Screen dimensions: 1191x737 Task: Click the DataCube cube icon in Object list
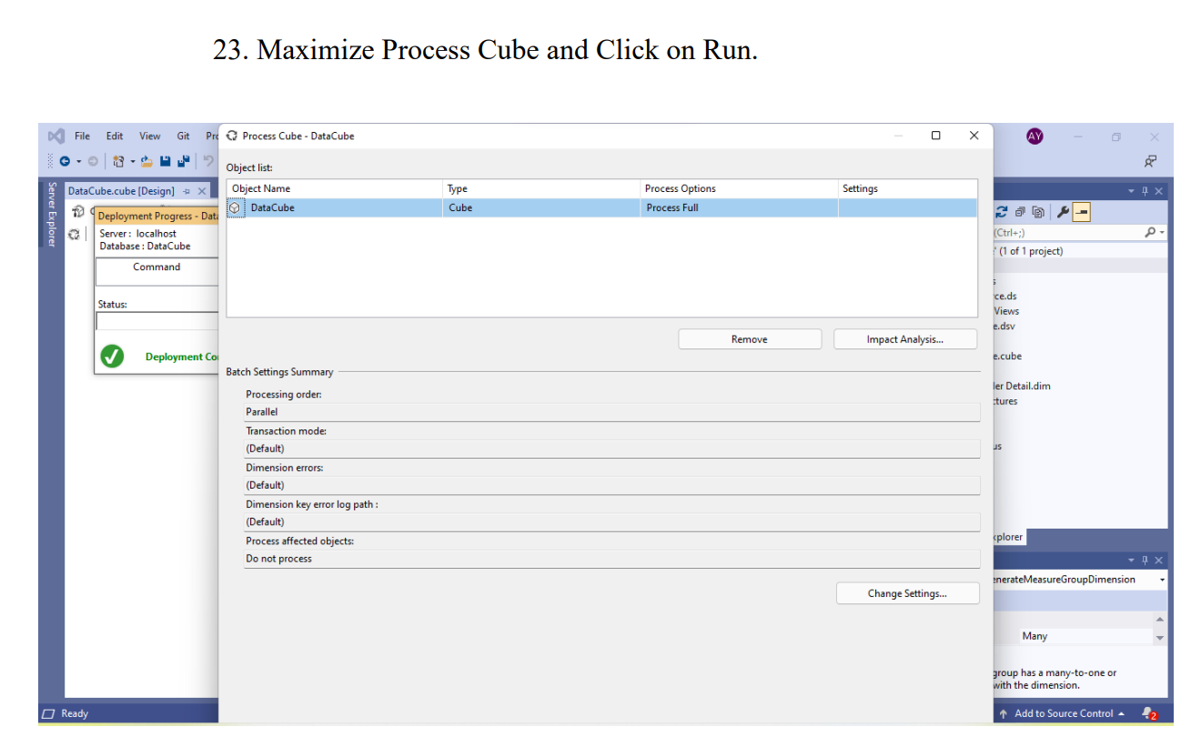[235, 207]
